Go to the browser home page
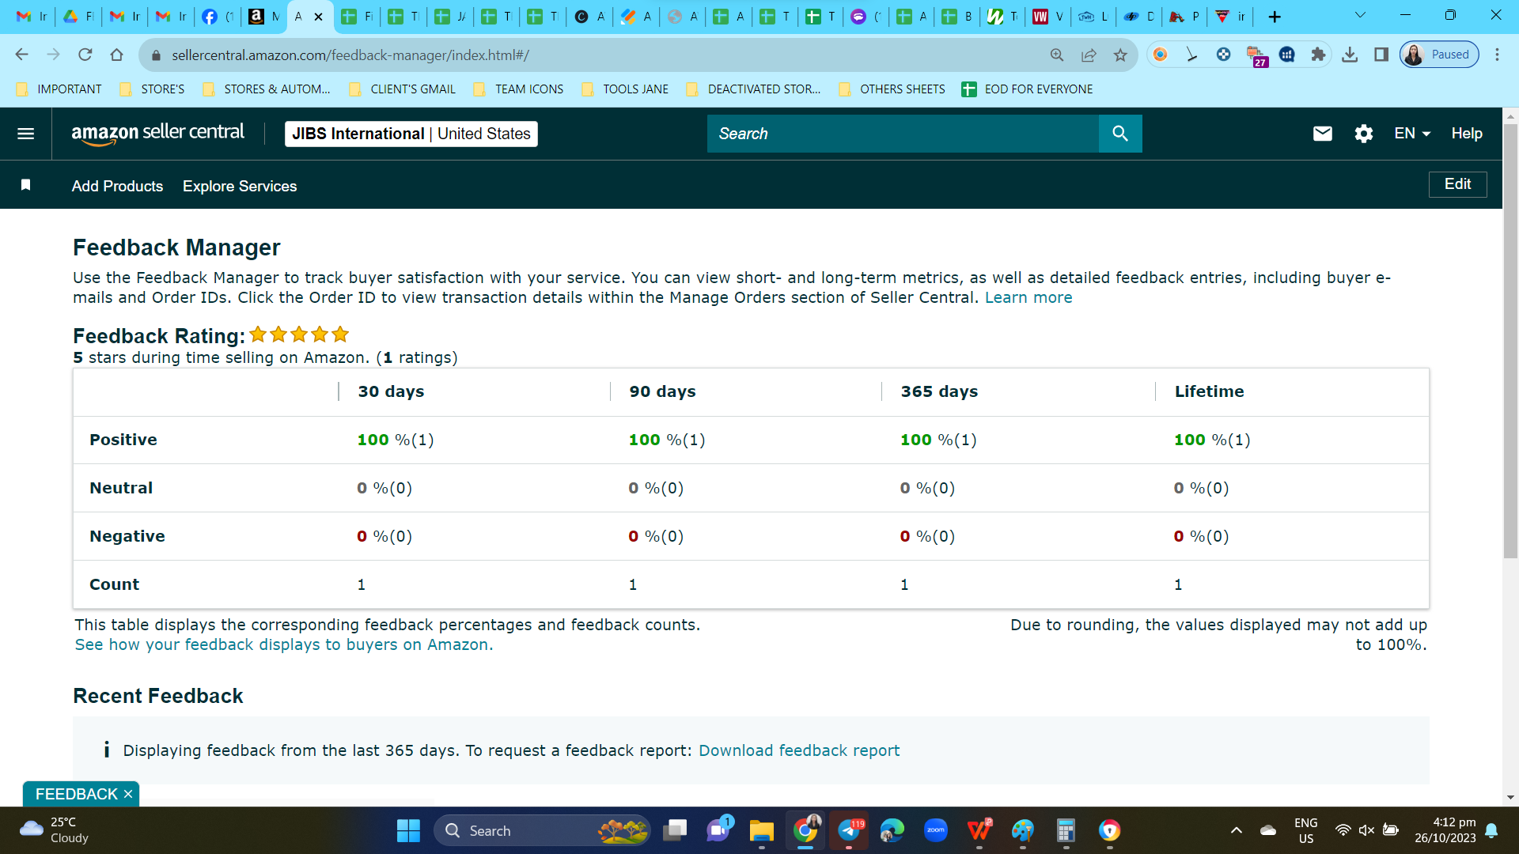Viewport: 1519px width, 854px height. click(x=117, y=55)
